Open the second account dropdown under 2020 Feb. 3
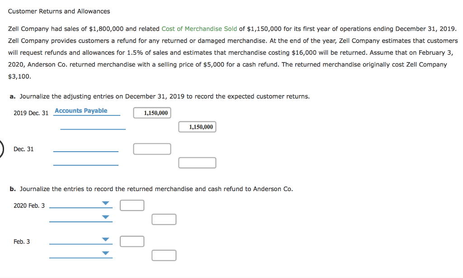 (x=105, y=217)
